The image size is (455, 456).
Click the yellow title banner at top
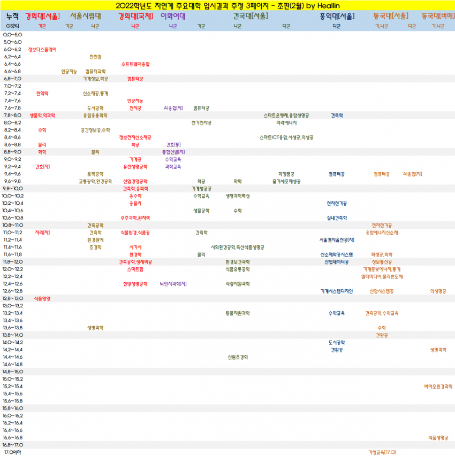pos(227,6)
